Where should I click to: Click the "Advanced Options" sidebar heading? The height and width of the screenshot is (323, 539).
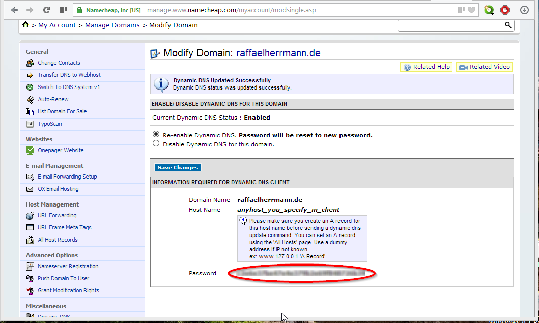[52, 255]
